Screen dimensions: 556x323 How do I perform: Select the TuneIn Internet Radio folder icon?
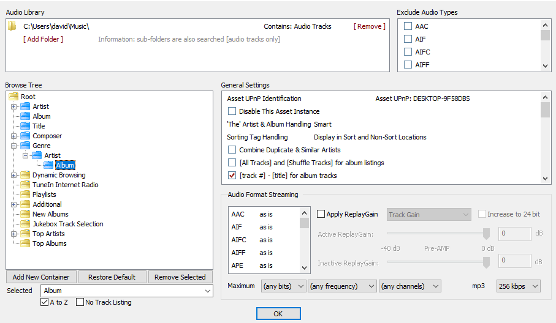tap(25, 185)
